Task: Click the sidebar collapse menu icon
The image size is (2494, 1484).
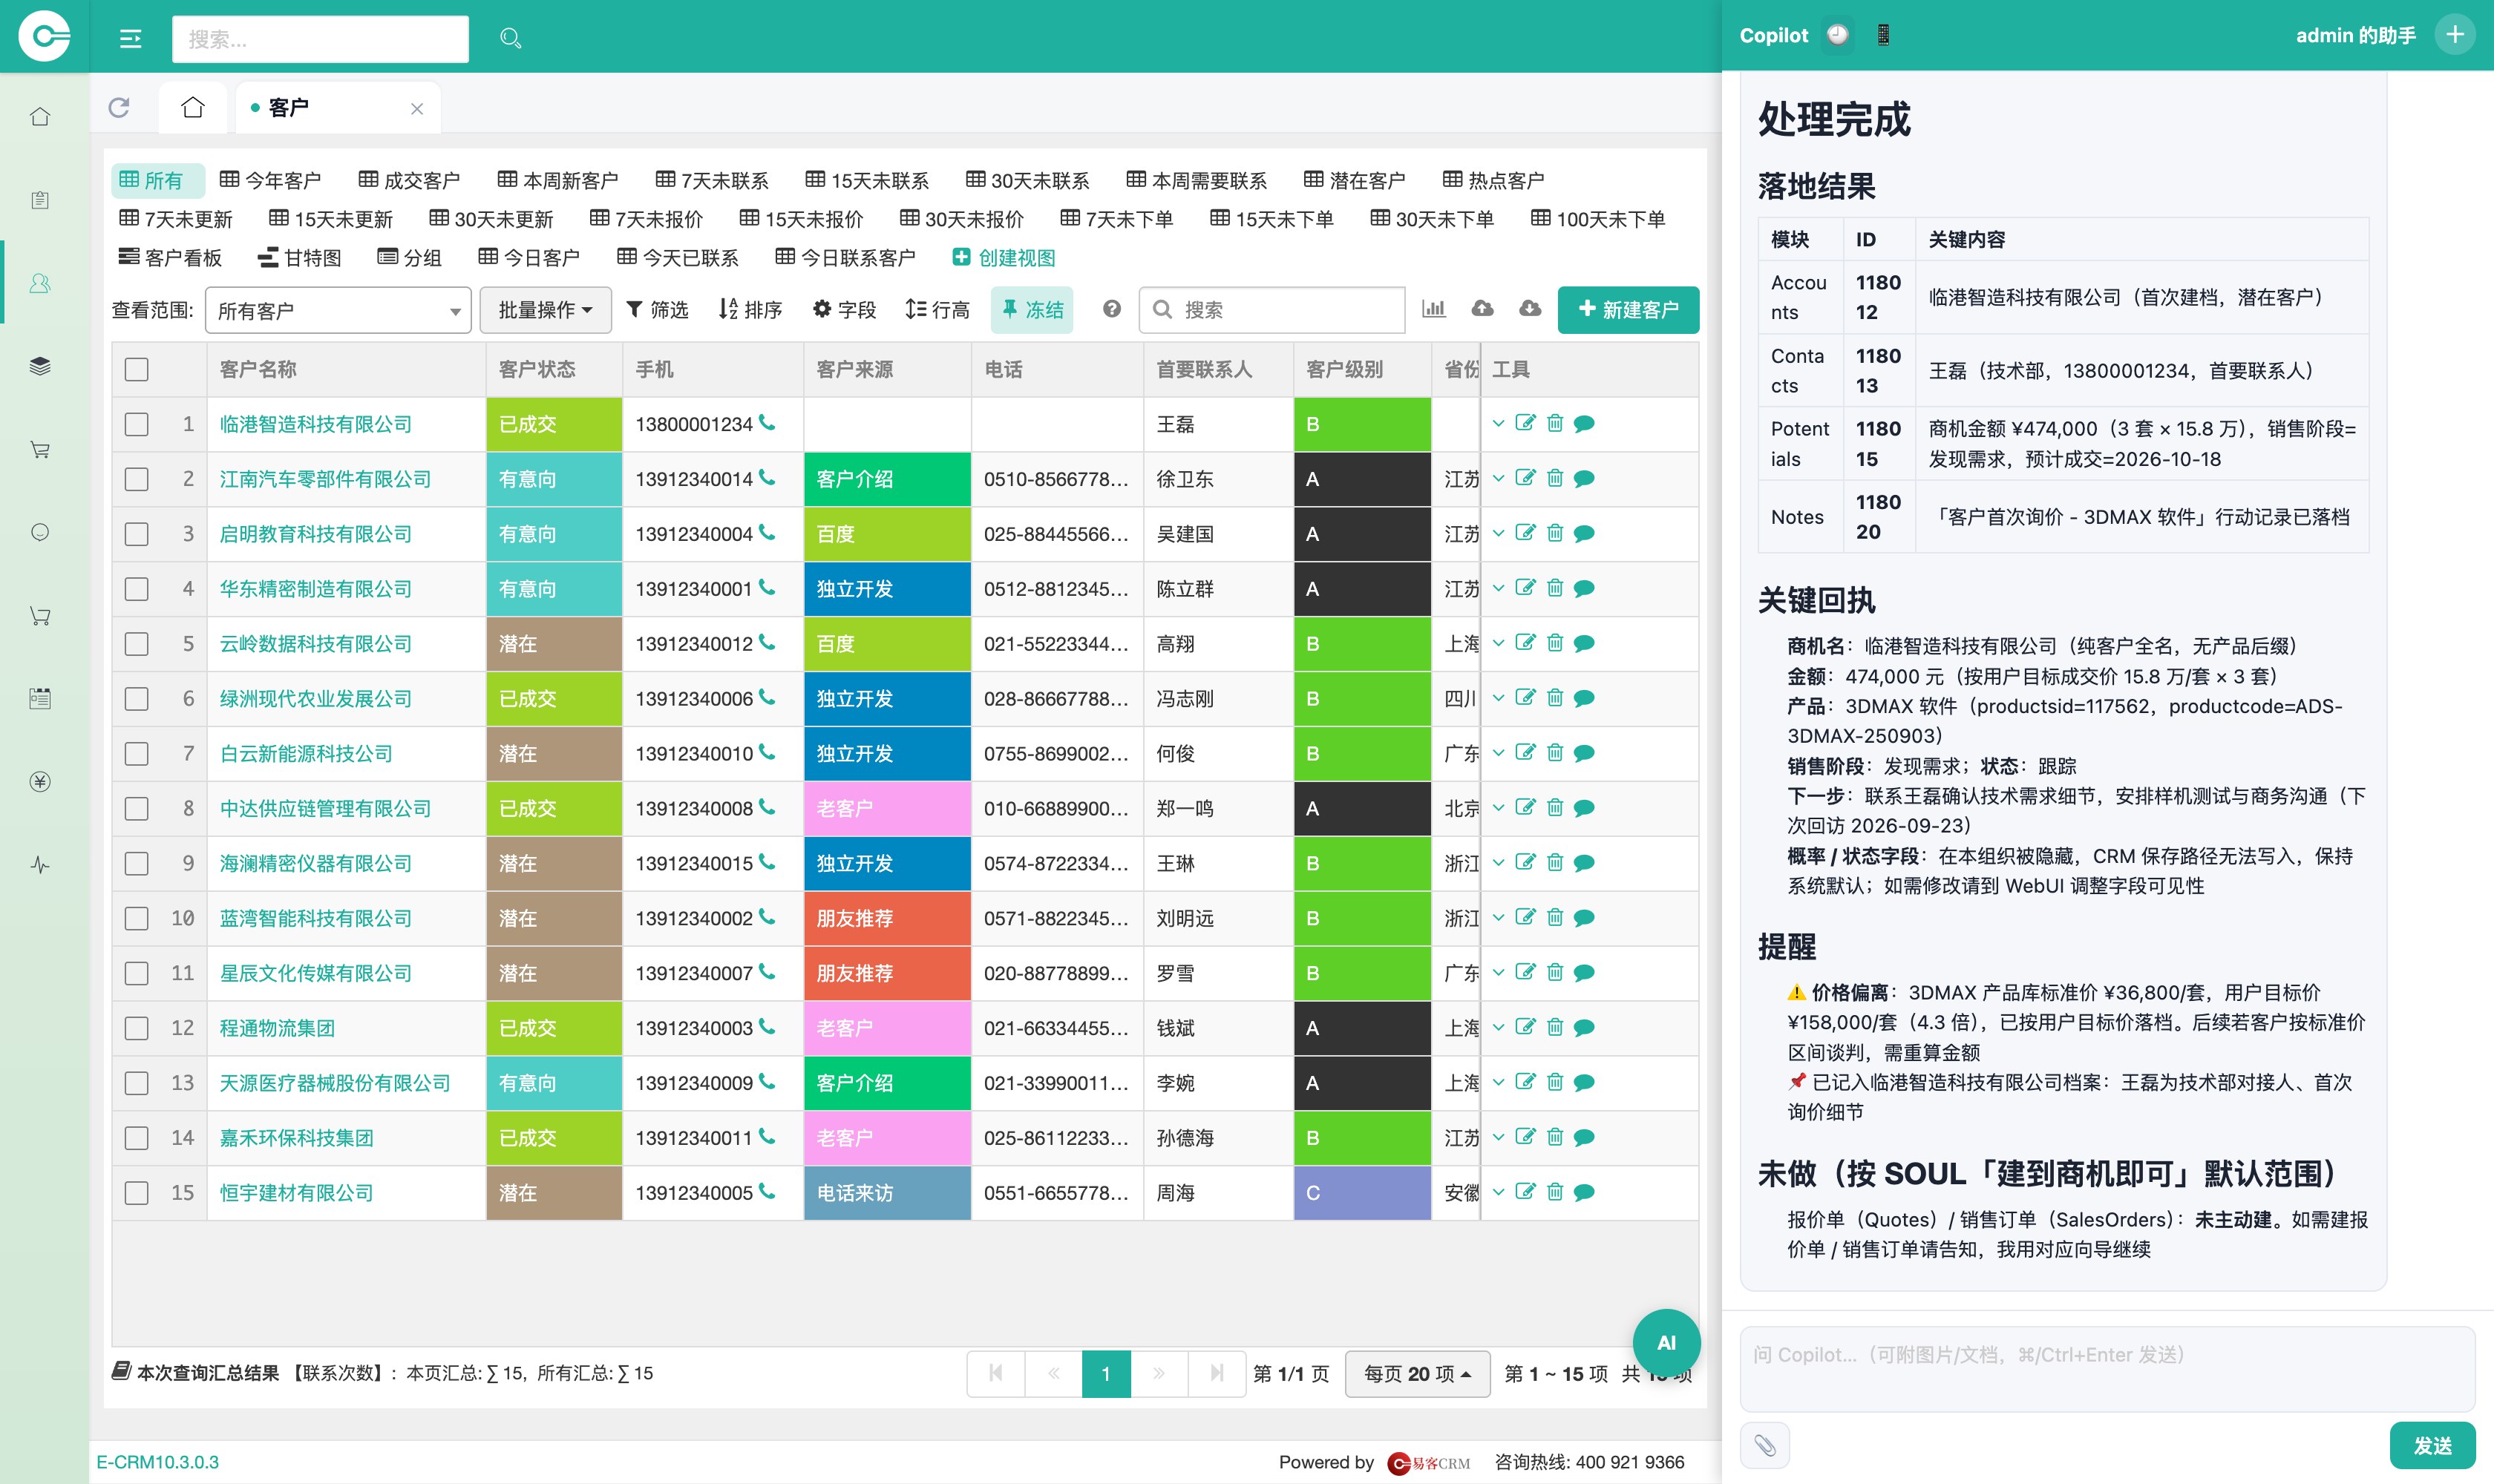Action: pos(130,39)
